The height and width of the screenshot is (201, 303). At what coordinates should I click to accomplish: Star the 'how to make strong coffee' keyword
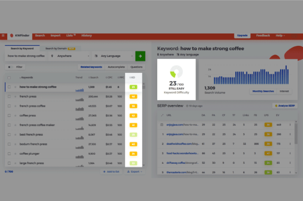15,87
